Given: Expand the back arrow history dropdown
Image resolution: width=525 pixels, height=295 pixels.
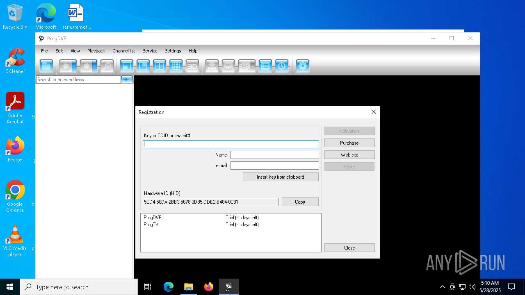Looking at the screenshot, I should pos(74,66).
